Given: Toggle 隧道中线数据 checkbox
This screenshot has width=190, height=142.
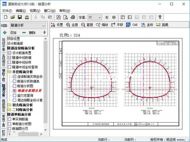Looking at the screenshot, I should point(9,58).
